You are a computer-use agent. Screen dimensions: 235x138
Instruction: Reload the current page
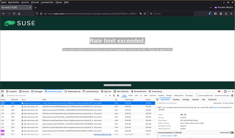14,14
